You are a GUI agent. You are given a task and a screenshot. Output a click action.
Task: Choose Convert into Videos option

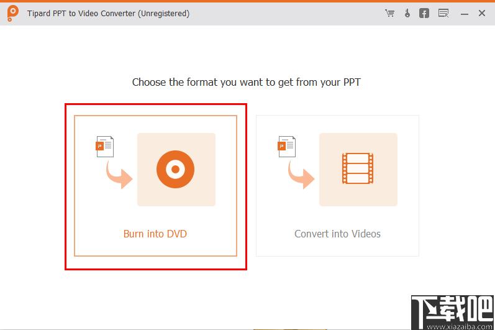click(337, 186)
